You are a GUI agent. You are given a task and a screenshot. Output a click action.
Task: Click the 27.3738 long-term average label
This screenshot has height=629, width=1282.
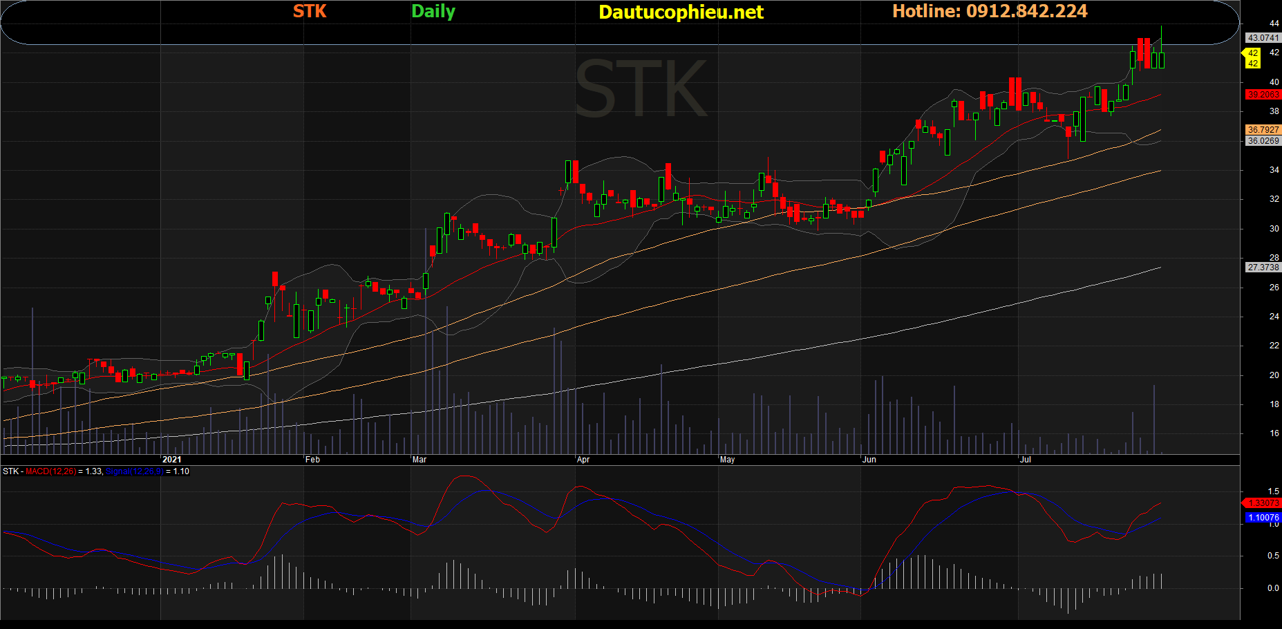pos(1263,267)
